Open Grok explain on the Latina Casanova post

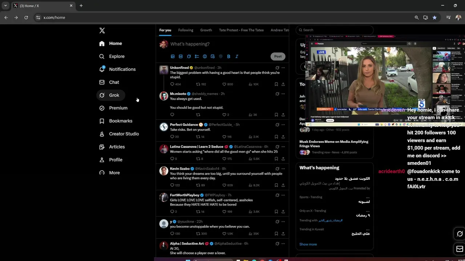[x=277, y=147]
